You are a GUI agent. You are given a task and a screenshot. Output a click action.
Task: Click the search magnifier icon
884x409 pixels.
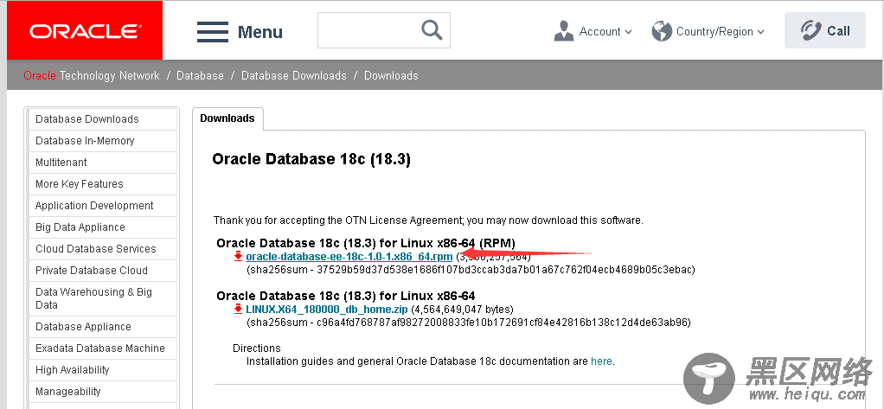coord(432,29)
